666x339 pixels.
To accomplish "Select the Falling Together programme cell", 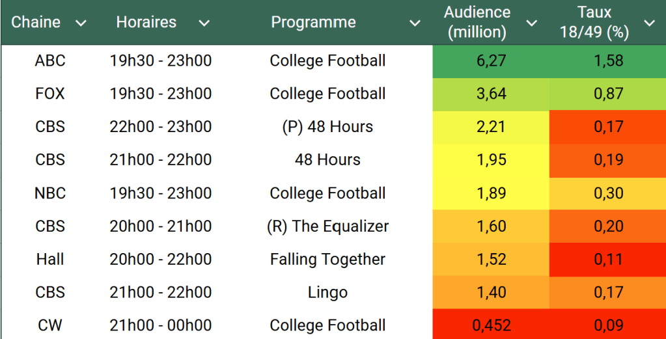I will point(327,260).
